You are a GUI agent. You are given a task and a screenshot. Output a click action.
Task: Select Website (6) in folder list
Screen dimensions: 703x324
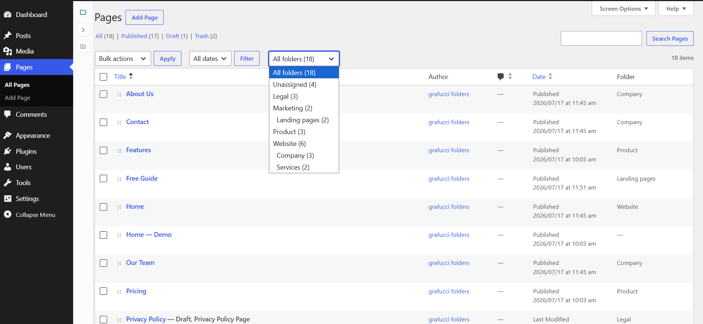tap(304, 144)
